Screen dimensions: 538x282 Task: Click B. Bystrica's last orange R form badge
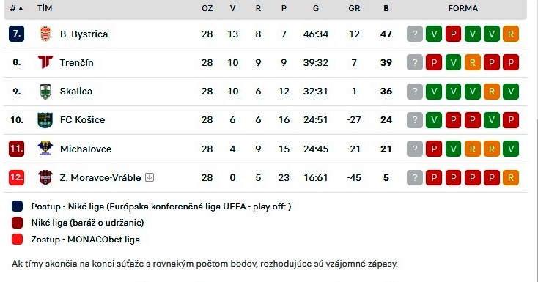[511, 34]
